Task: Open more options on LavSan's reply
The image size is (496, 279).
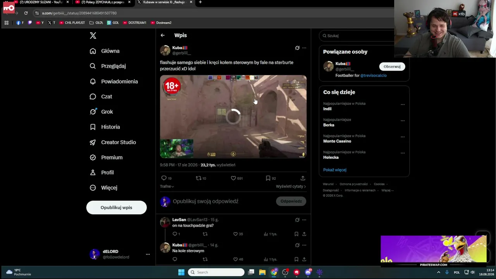Action: 304,220
